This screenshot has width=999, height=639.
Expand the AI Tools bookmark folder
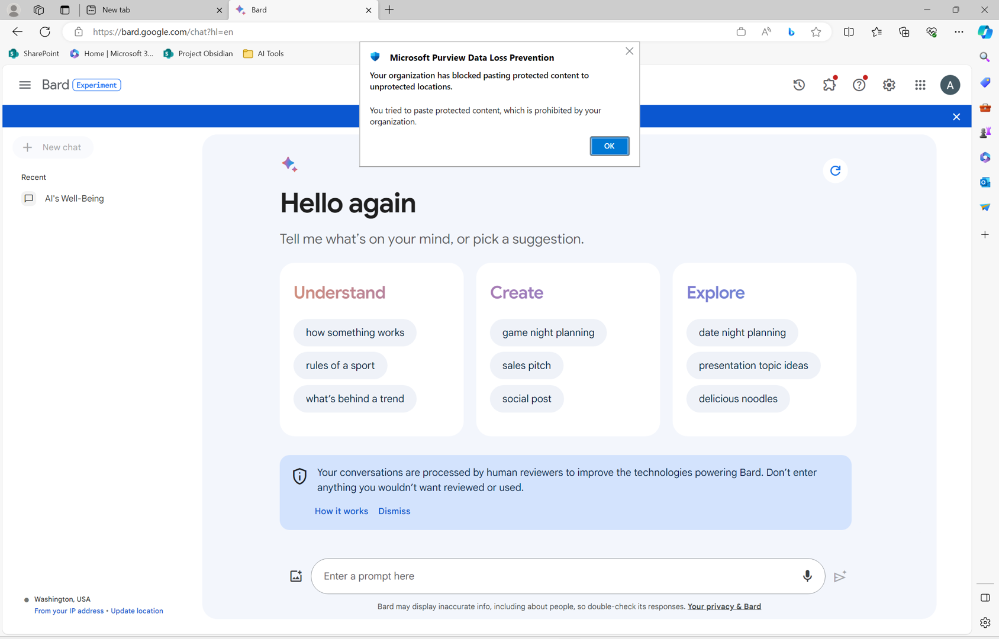tap(263, 54)
